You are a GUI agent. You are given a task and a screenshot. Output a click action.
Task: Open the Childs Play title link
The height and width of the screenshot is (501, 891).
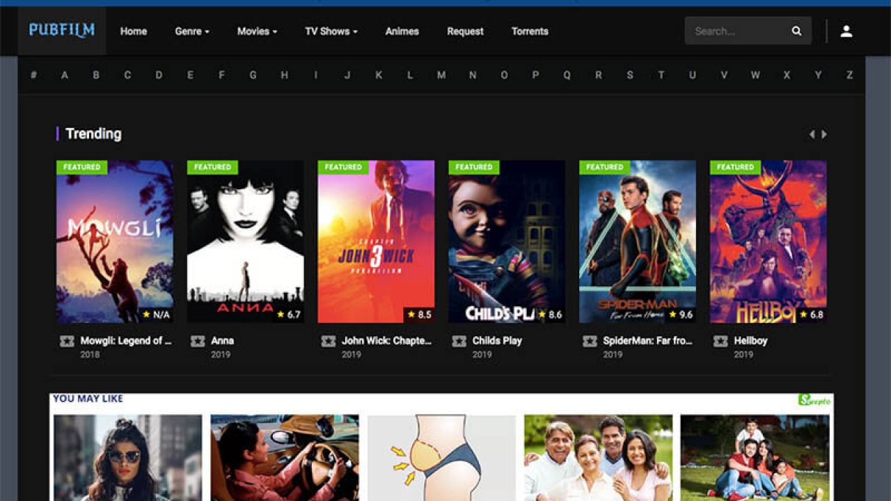pos(497,341)
